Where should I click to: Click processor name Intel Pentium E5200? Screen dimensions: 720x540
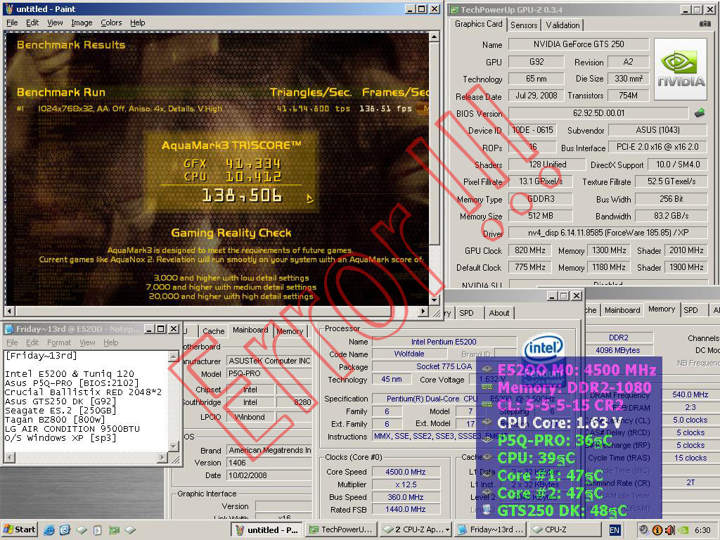(x=444, y=342)
